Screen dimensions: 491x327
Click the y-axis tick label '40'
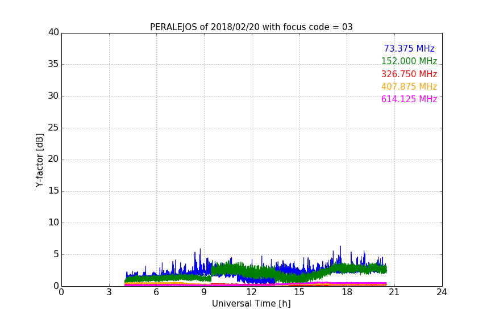coord(53,32)
